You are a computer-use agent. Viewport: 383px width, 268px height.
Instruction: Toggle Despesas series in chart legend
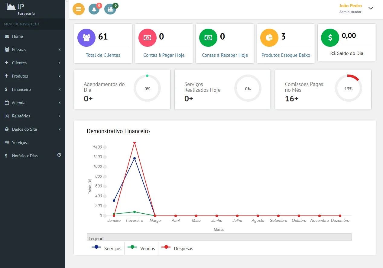pos(177,249)
